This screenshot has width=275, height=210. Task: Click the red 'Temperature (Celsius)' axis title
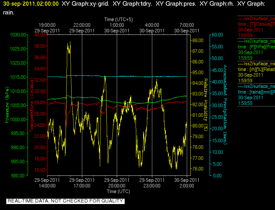coord(32,105)
